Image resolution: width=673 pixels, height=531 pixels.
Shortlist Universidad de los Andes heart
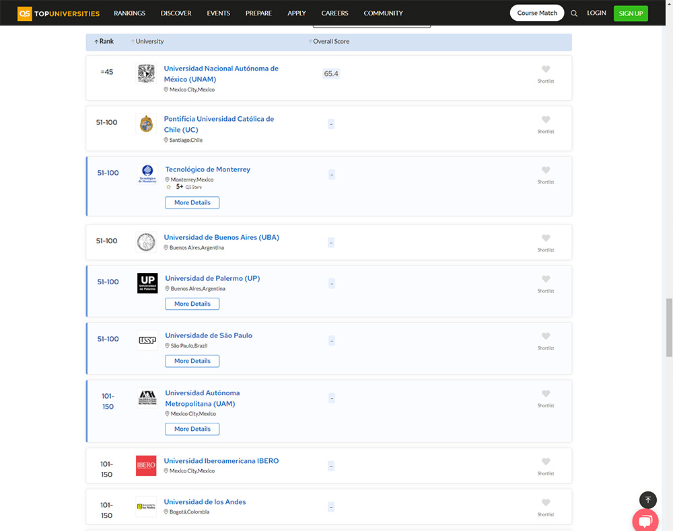[x=546, y=502]
